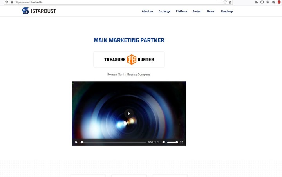This screenshot has width=282, height=177.
Task: Toggle the browser sidebar icon
Action: tap(262, 2)
